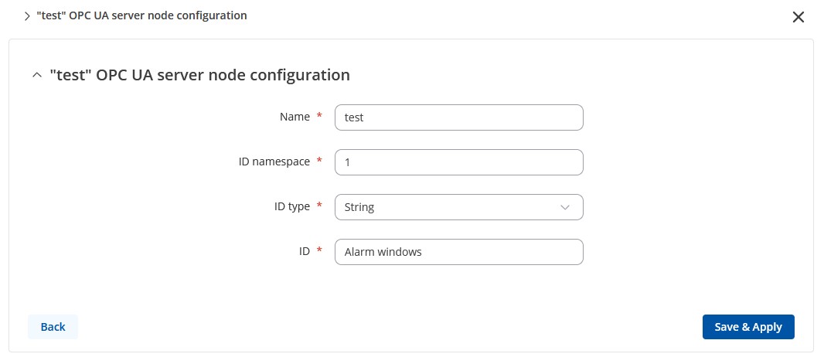
Task: Click the large section heading text
Action: [199, 75]
